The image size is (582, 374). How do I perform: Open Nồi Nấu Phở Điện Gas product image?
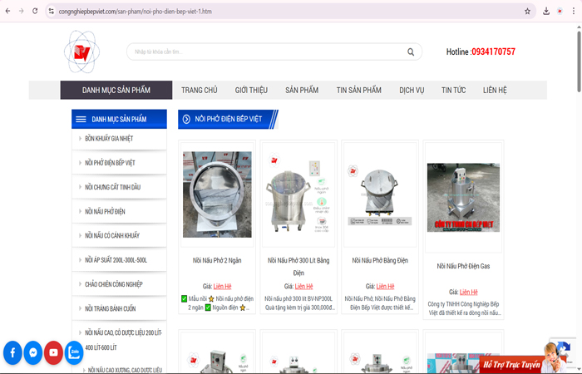(463, 198)
